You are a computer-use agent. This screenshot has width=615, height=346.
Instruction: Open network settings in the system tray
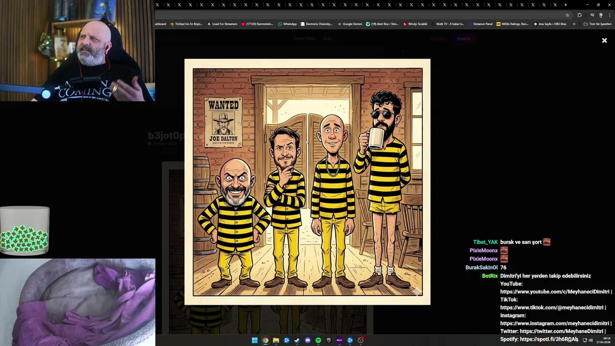(x=585, y=340)
